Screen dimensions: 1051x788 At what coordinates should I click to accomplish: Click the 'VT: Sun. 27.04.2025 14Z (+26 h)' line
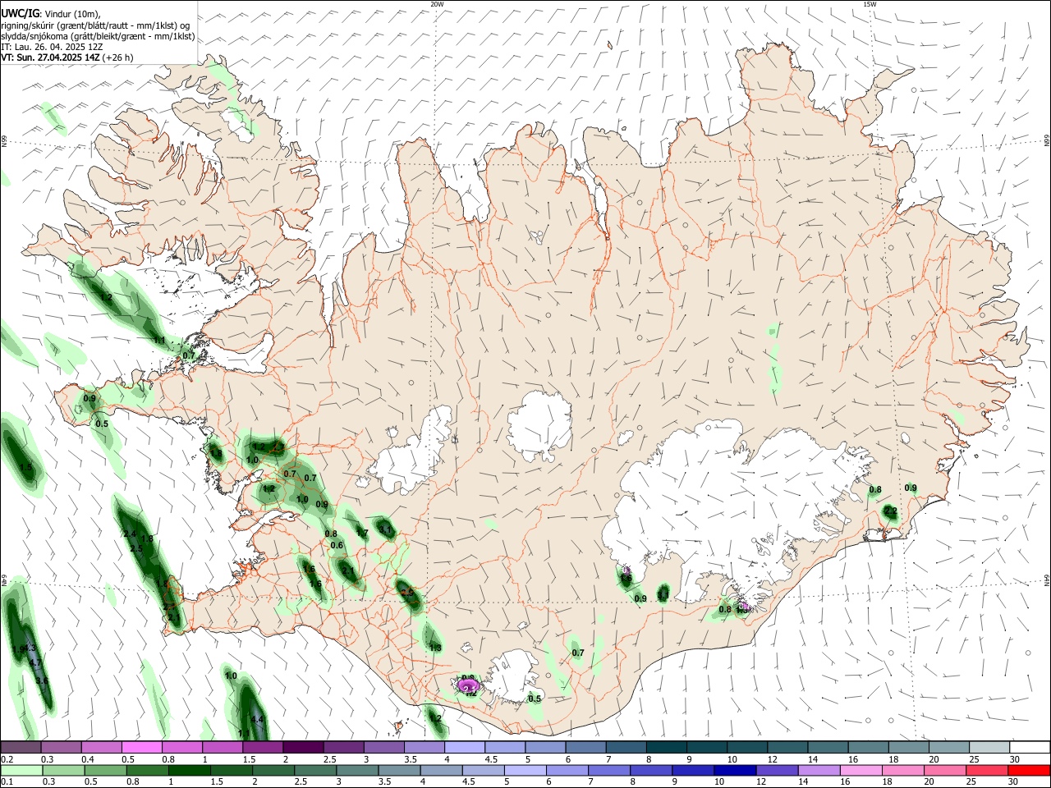(67, 57)
